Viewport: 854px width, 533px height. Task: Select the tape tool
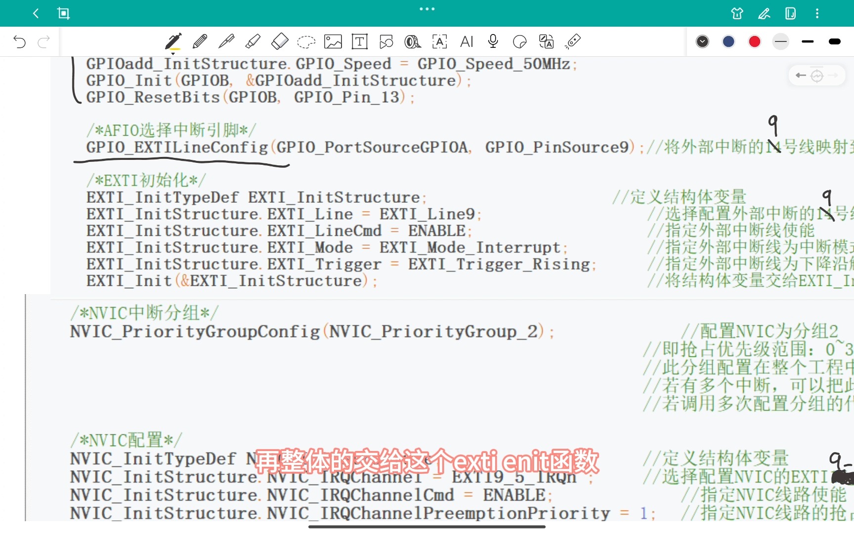coord(413,41)
